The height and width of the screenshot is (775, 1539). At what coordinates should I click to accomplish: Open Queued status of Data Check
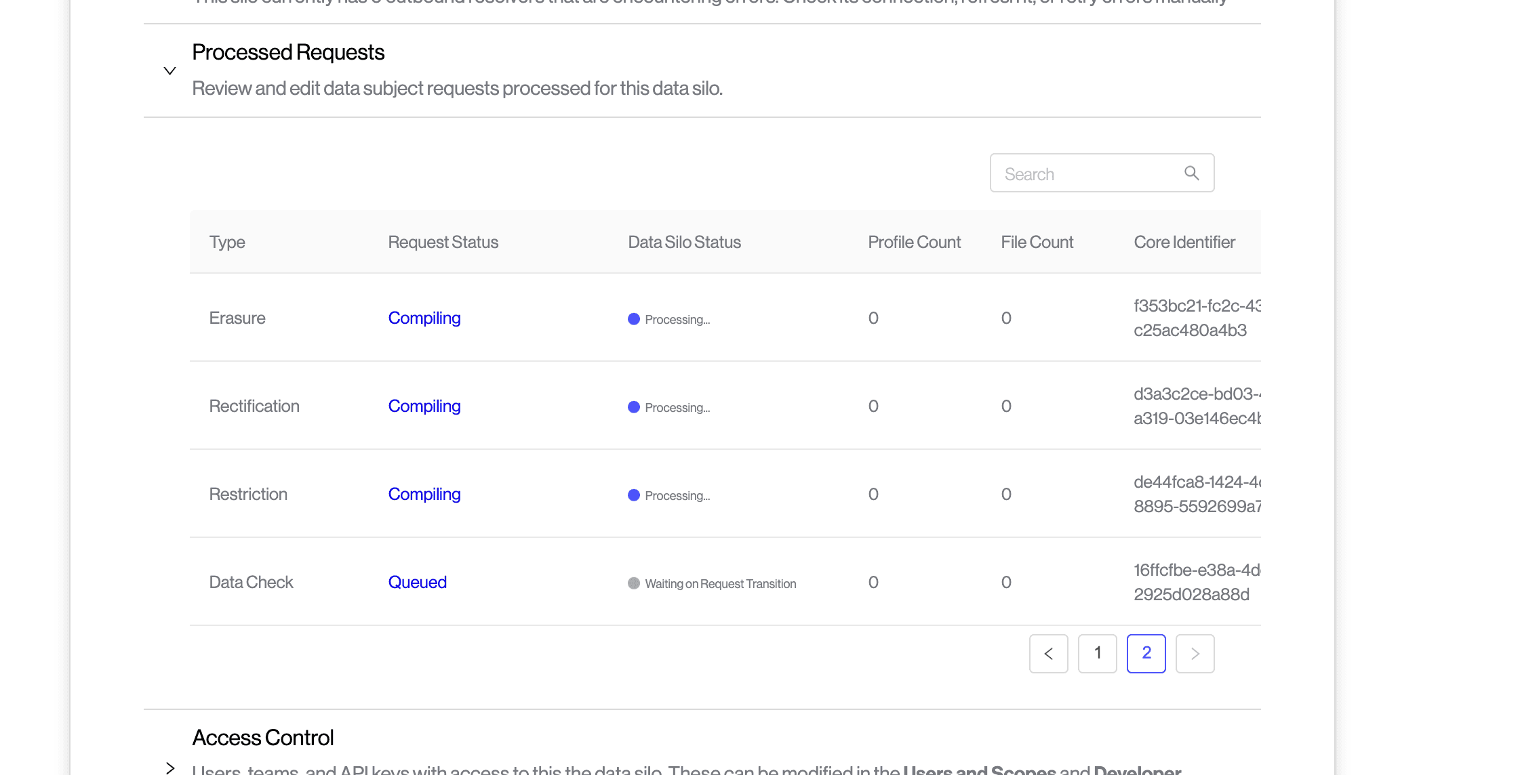(417, 582)
